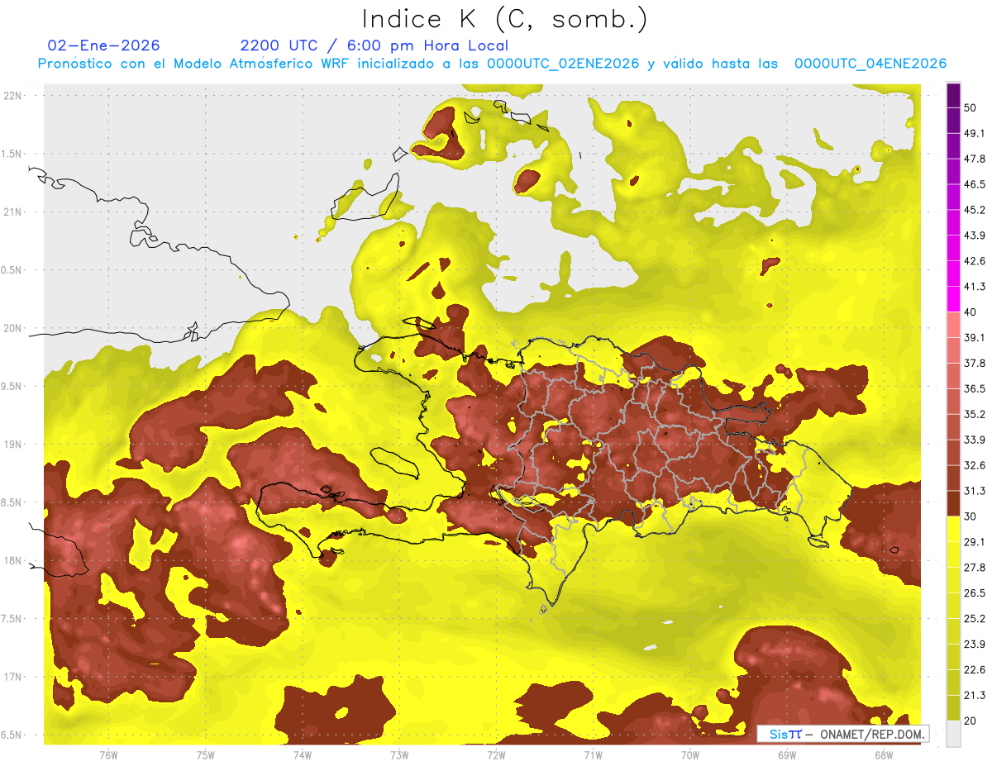
Task: Click the dark purple swatch above 50
Action: 953,95
